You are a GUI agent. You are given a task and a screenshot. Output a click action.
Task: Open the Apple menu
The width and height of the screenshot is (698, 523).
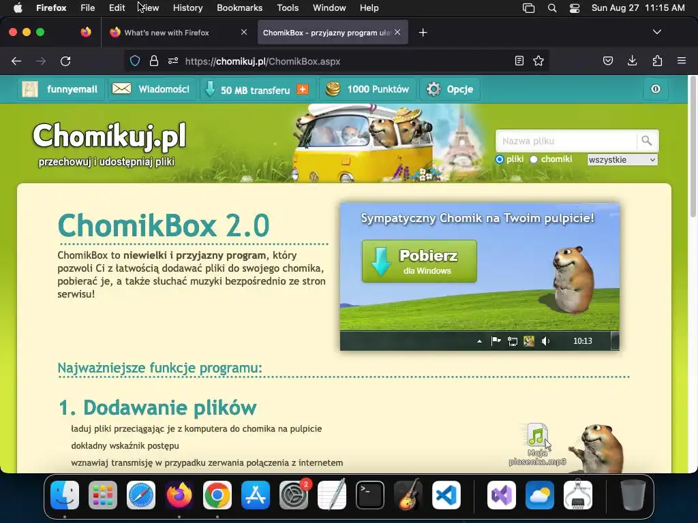pyautogui.click(x=18, y=7)
